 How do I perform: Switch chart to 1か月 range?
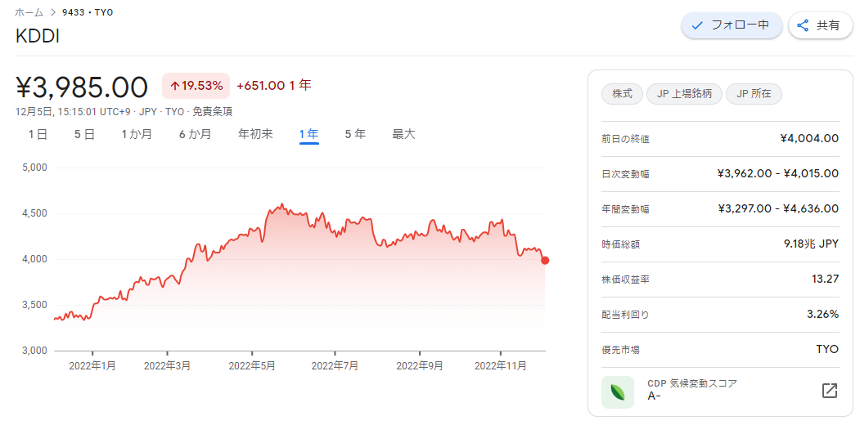point(137,134)
